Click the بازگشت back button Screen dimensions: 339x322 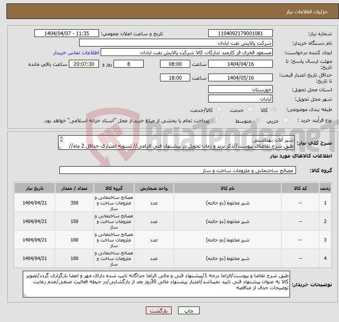coord(159,310)
